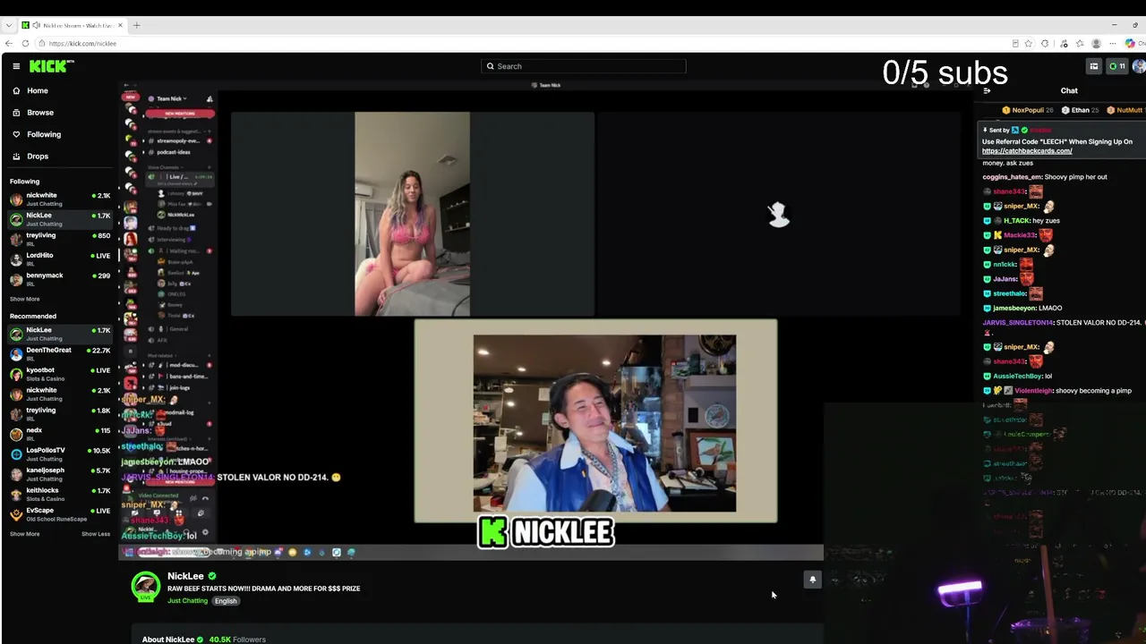Open EvScape Old School RuneScape channel
Viewport: 1146px width, 644px height.
61,514
